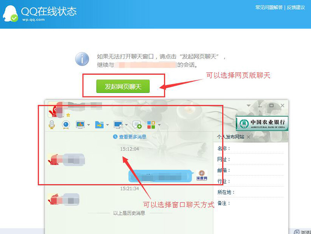Expand the video call options dropdown
Screen dimensions: 311x234
[89, 125]
